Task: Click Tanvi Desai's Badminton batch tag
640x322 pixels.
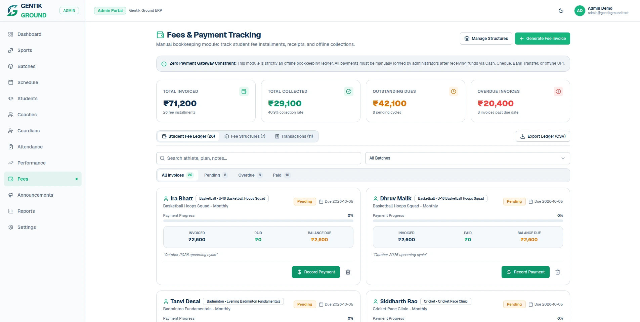Action: [243, 301]
